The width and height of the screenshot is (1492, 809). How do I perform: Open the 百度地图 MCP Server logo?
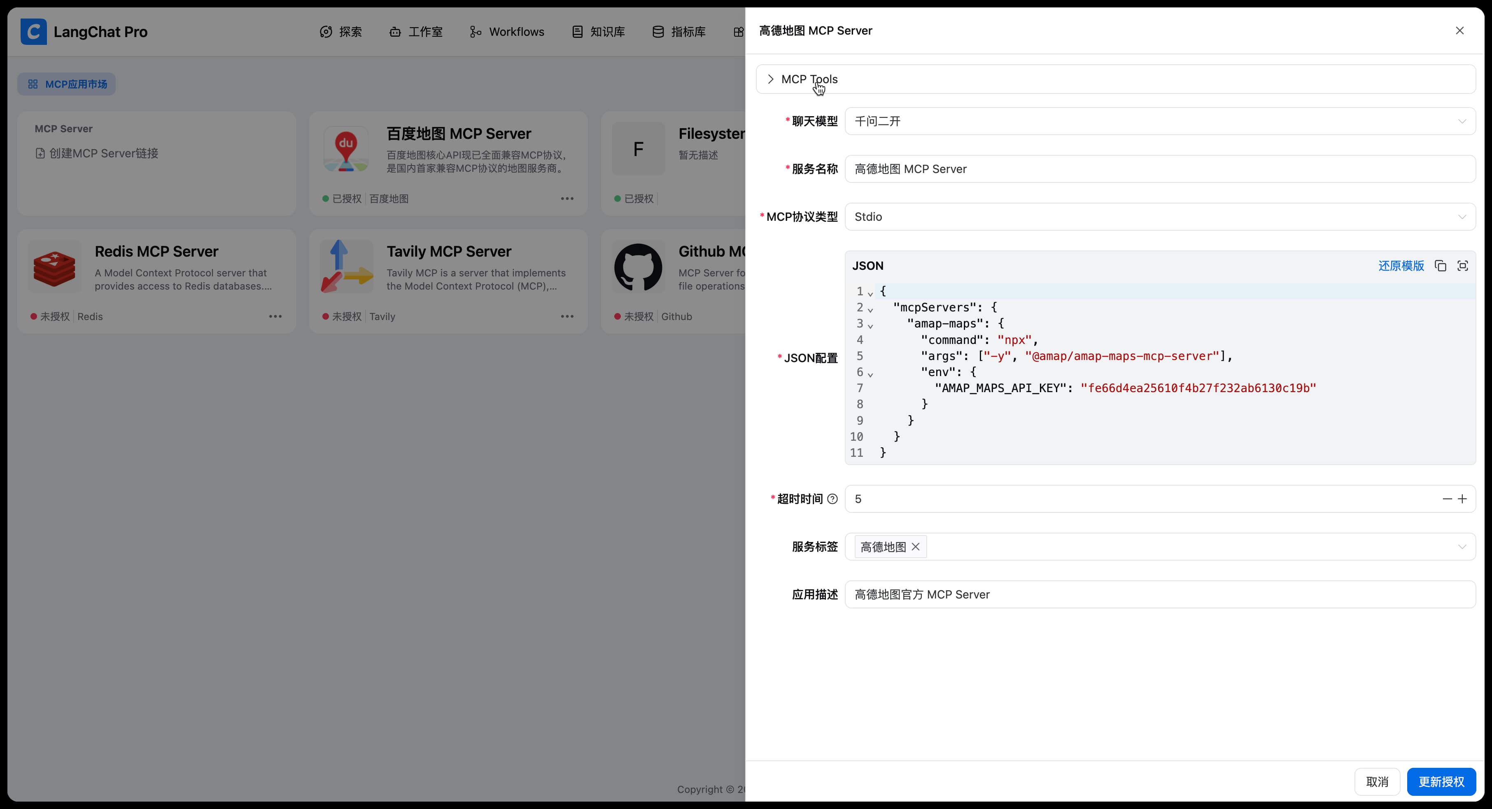tap(346, 149)
